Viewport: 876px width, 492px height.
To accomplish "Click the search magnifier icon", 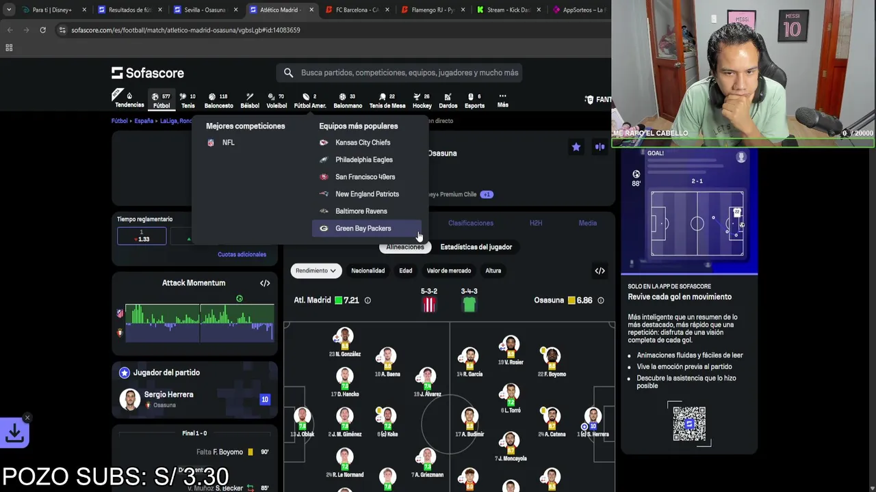I will click(288, 72).
